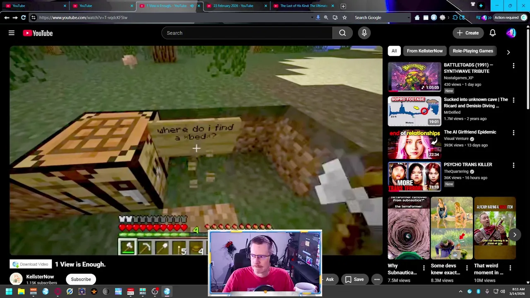Viewport: 530px width, 298px height.
Task: Open options for PSYCHO TRANS KILLER video
Action: tap(513, 166)
